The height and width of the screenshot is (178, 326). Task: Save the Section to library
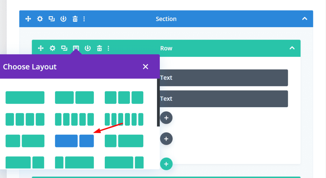pos(63,19)
